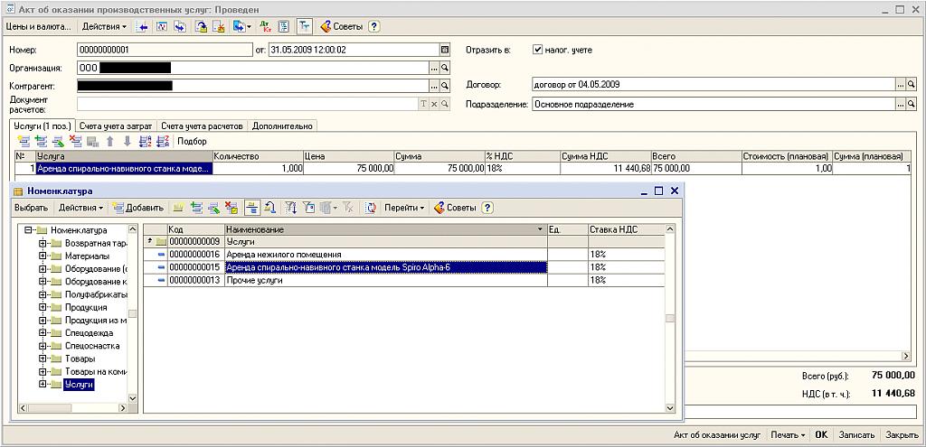The image size is (926, 447).
Task: Sort service rows ascending with A-Z icon
Action: point(146,141)
